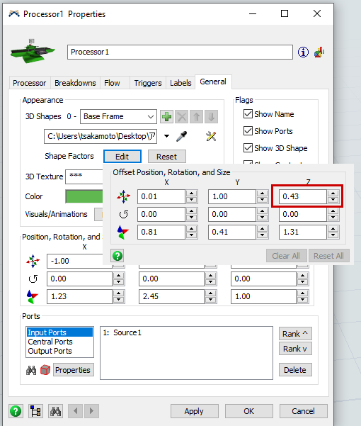Viewport: 361px width, 426px height.
Task: Select the eyedropper sampler icon
Action: pyautogui.click(x=181, y=136)
